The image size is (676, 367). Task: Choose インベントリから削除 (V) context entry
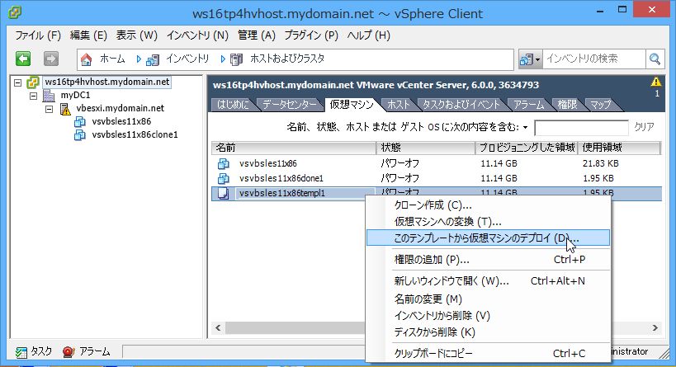tap(488, 316)
